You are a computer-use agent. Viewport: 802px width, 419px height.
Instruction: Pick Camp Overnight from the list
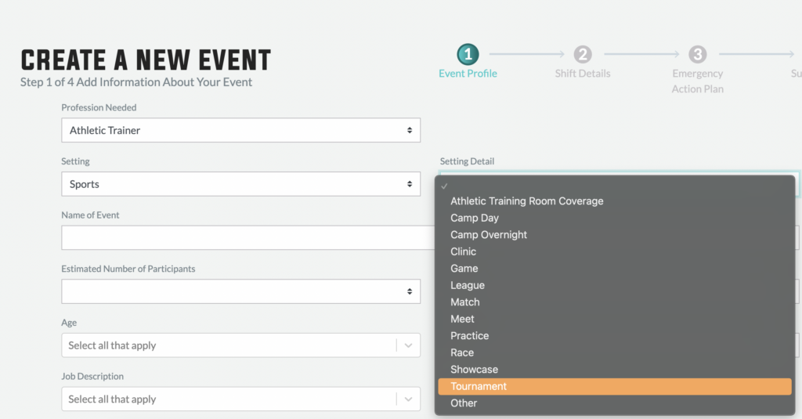pyautogui.click(x=489, y=235)
